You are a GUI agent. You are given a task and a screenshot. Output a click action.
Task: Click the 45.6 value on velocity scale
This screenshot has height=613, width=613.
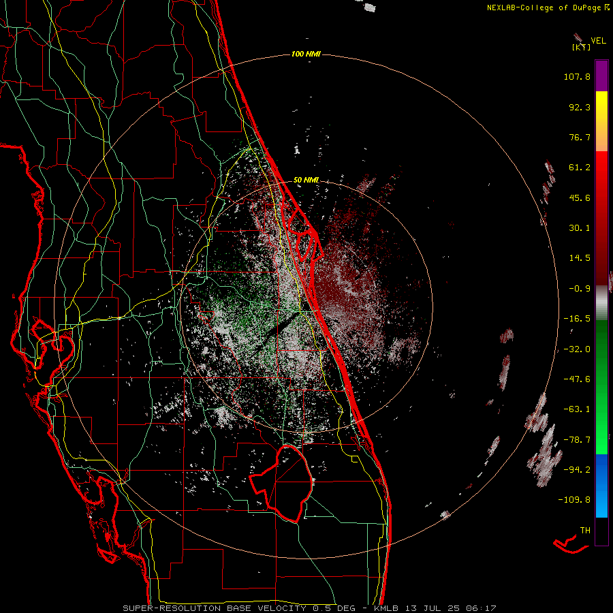580,198
